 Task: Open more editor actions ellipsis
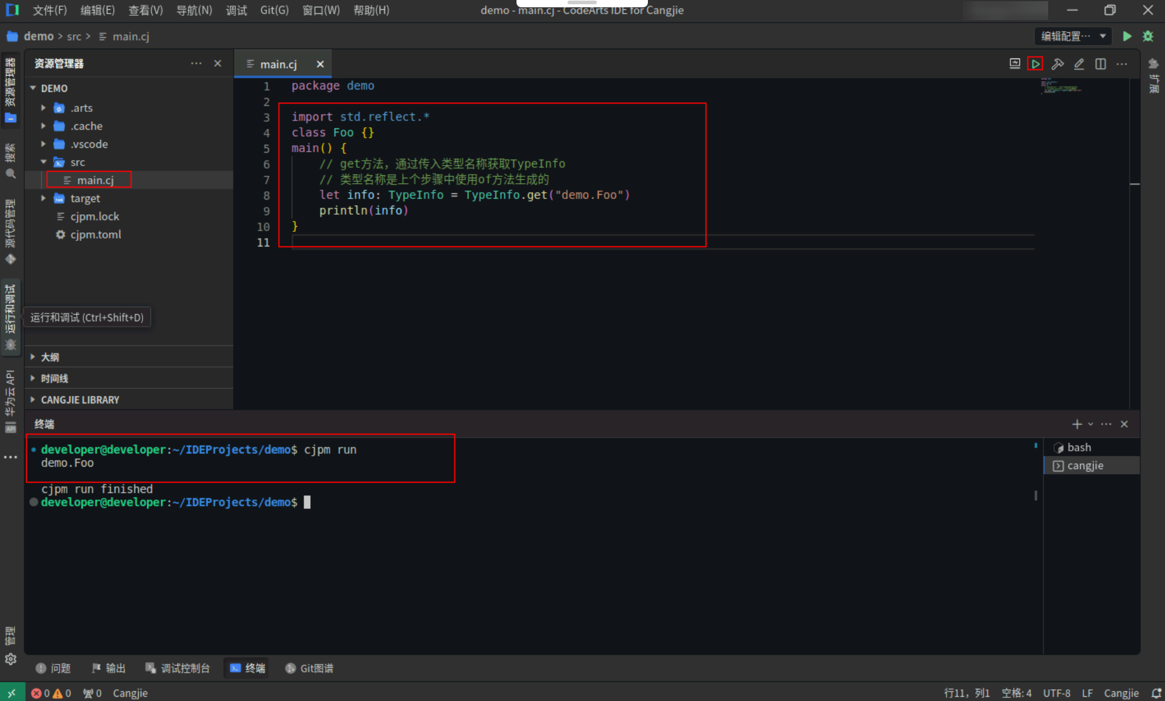pyautogui.click(x=1122, y=64)
